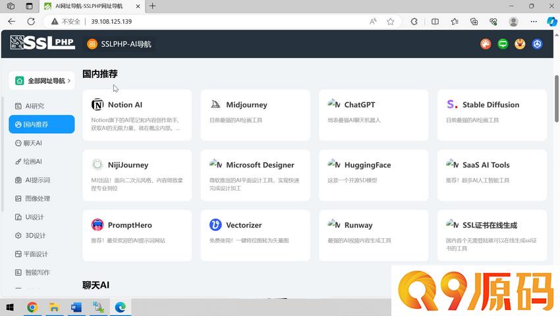Open a new browser tab

(152, 6)
